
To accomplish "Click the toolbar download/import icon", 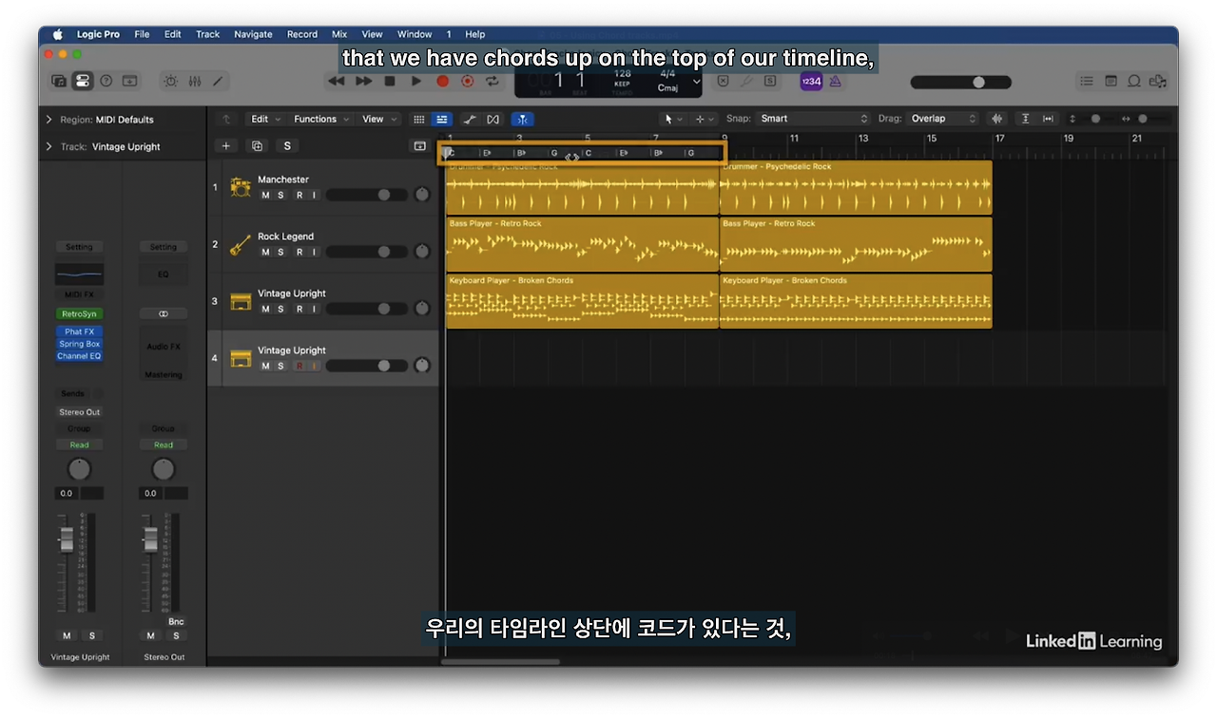I will pos(130,82).
